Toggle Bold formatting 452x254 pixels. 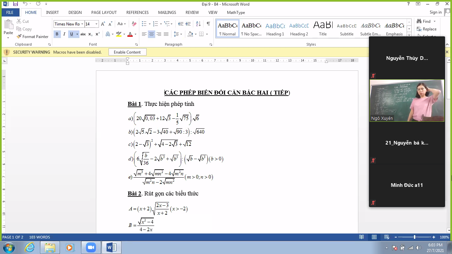[x=57, y=34]
